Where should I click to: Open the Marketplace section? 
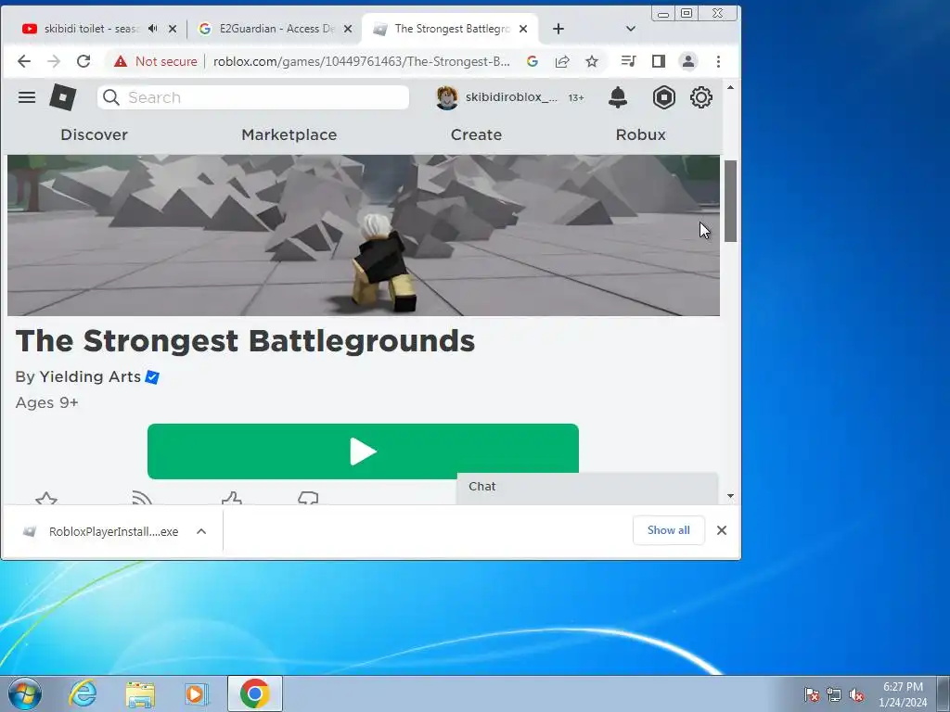pos(289,134)
